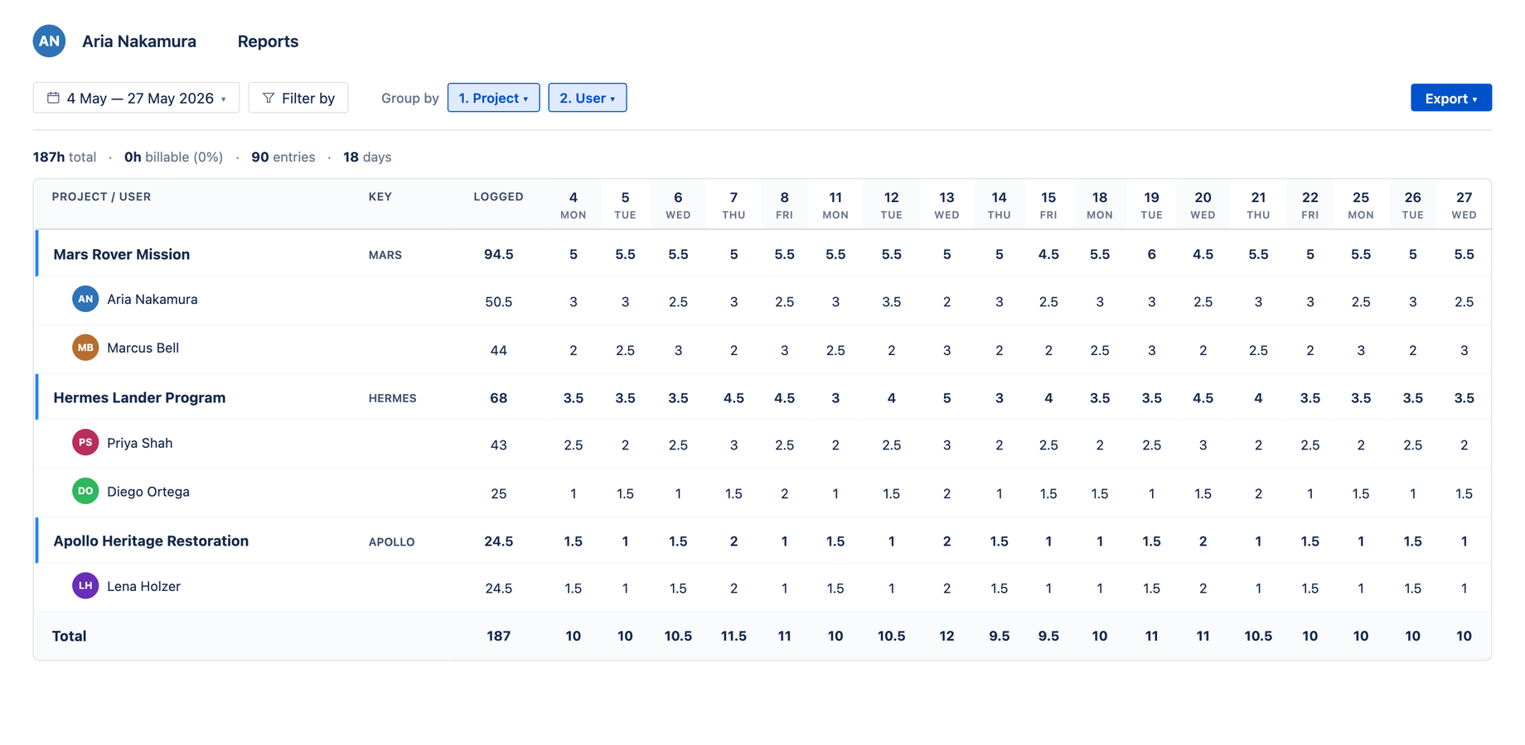Click Aria Nakamura's logged total 50.5

point(498,302)
